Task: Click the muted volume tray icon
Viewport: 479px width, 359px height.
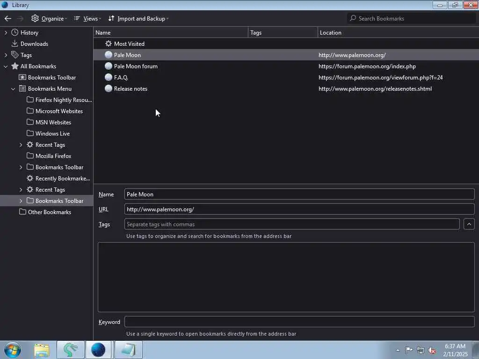Action: [432, 350]
